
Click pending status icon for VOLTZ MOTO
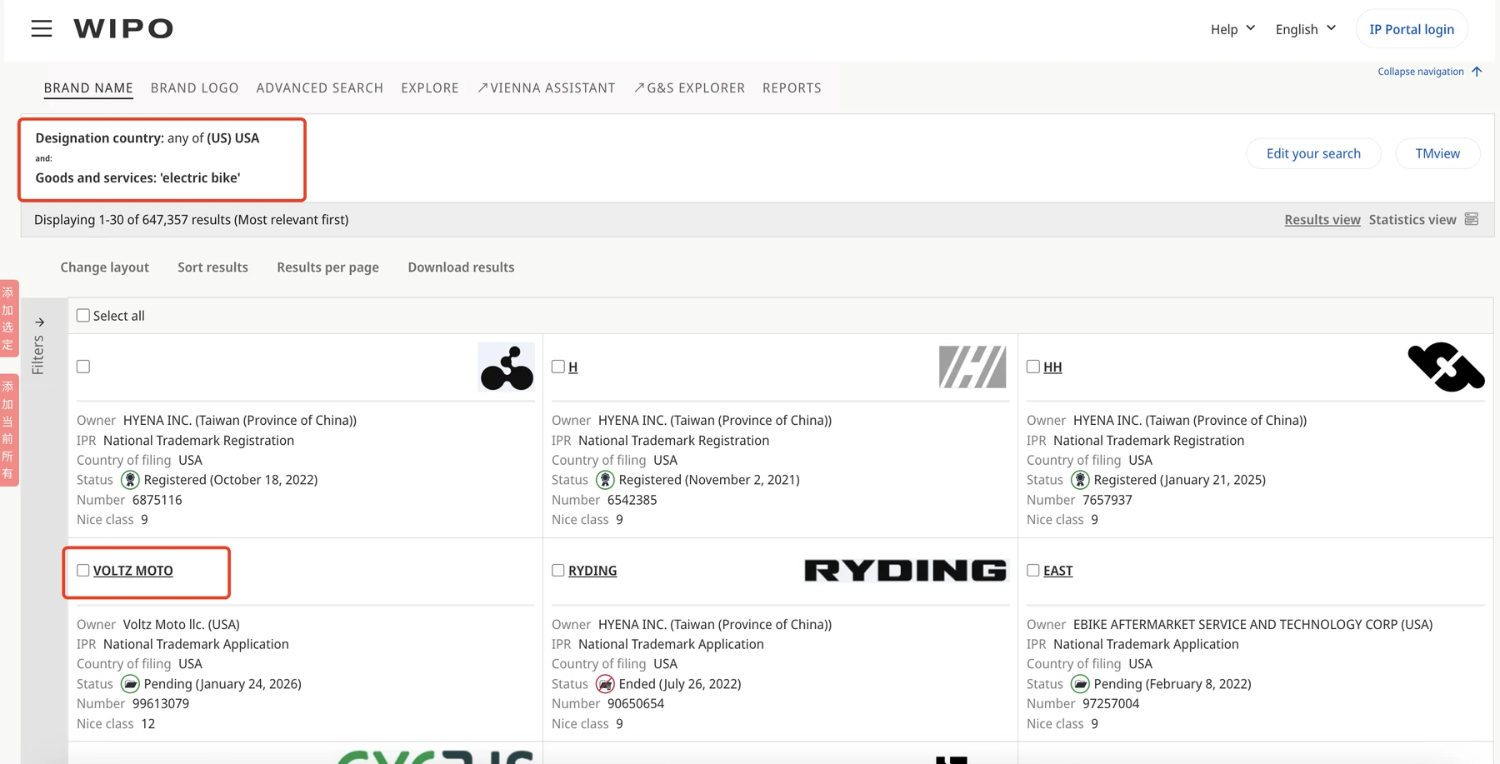coord(130,684)
